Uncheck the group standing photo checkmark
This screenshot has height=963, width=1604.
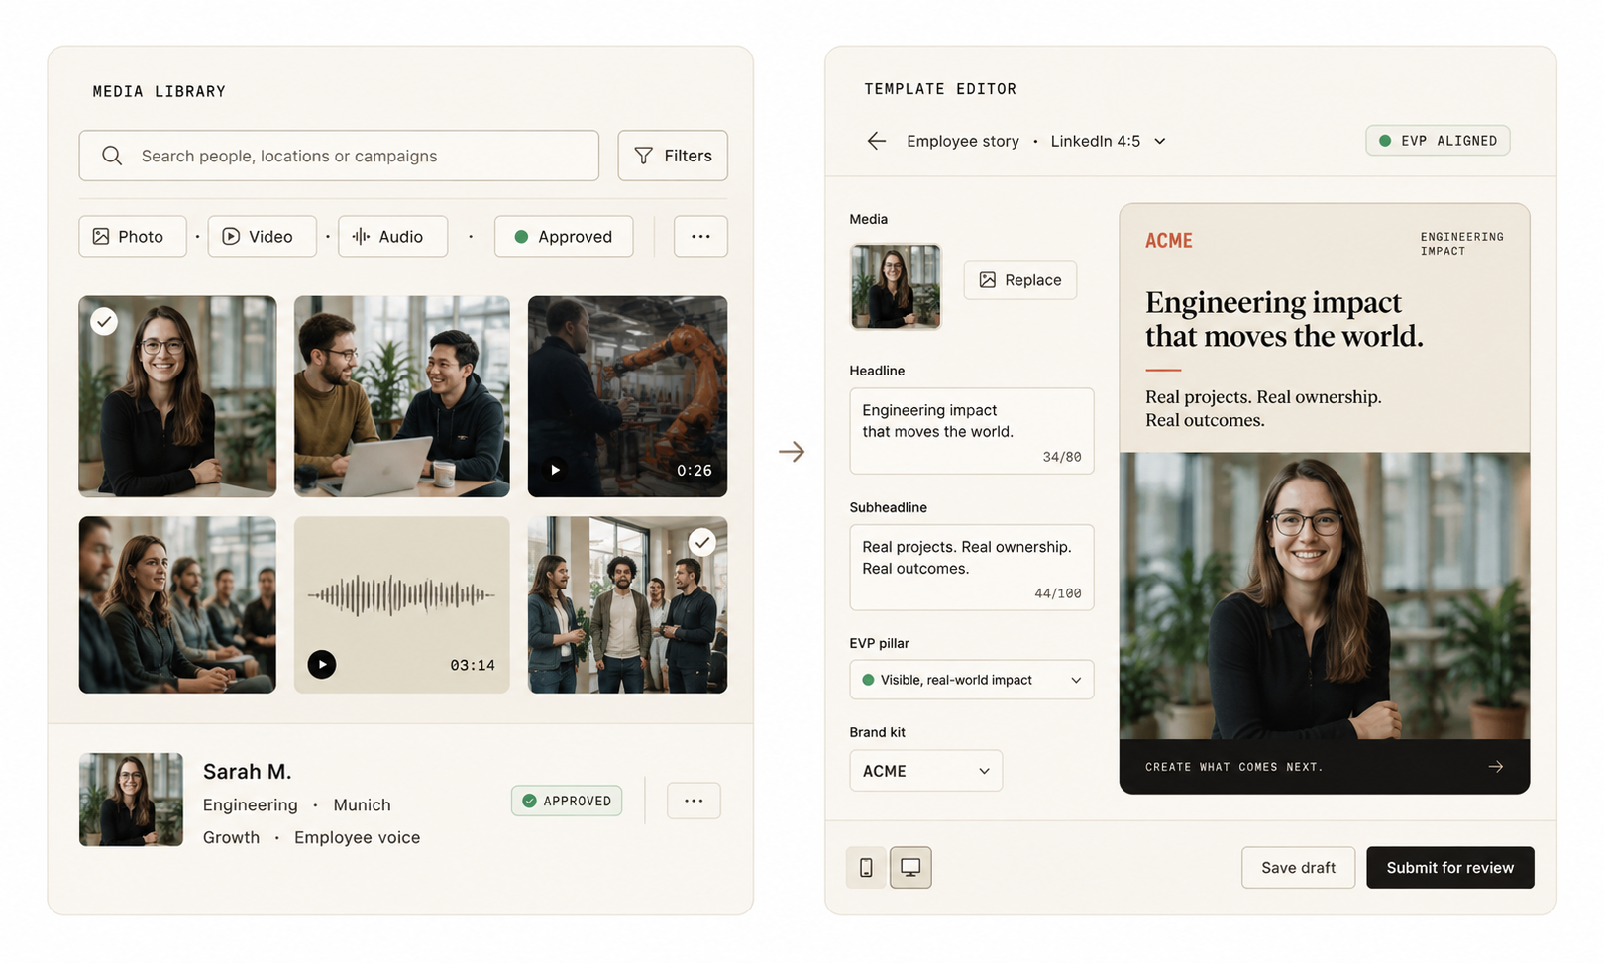702,542
